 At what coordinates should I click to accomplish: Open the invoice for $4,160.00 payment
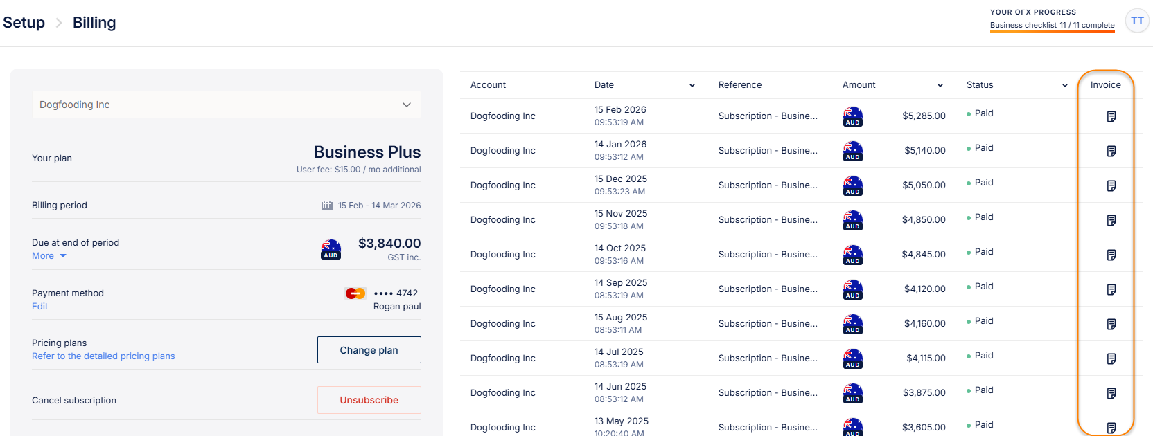(x=1111, y=324)
